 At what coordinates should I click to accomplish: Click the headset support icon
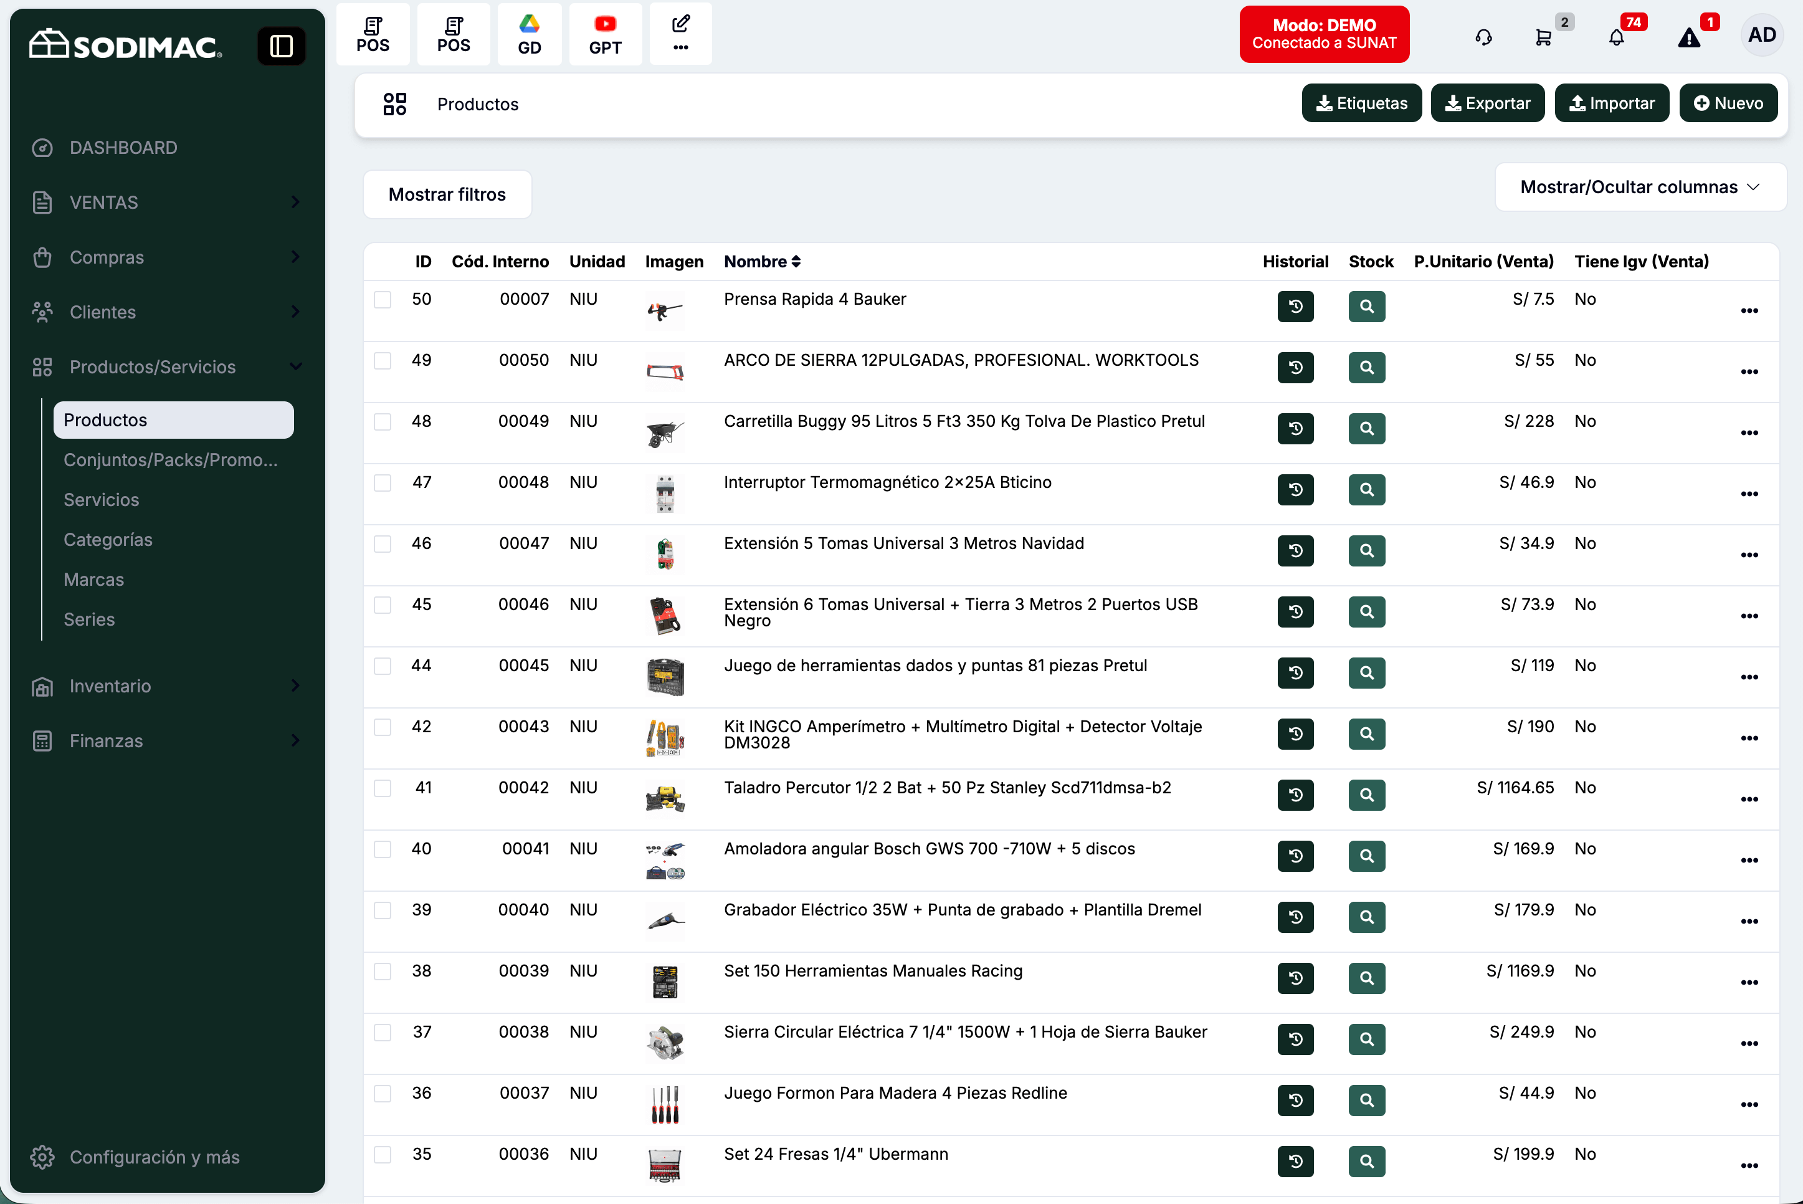(1483, 37)
